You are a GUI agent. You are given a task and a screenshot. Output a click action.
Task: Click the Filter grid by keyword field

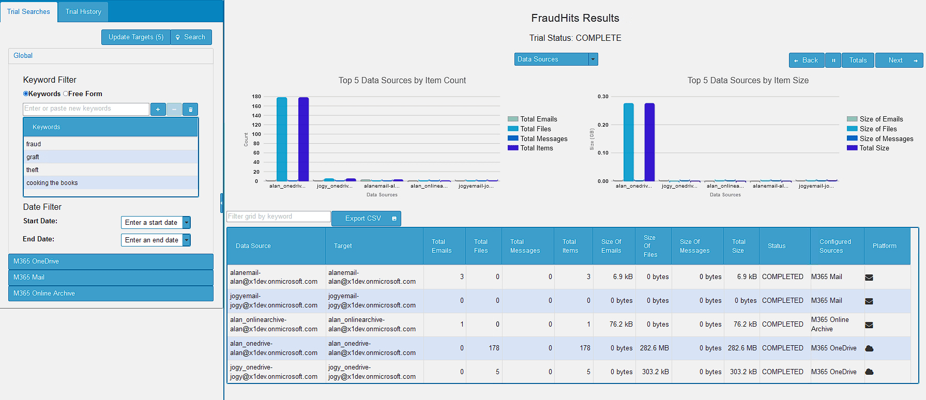[279, 217]
